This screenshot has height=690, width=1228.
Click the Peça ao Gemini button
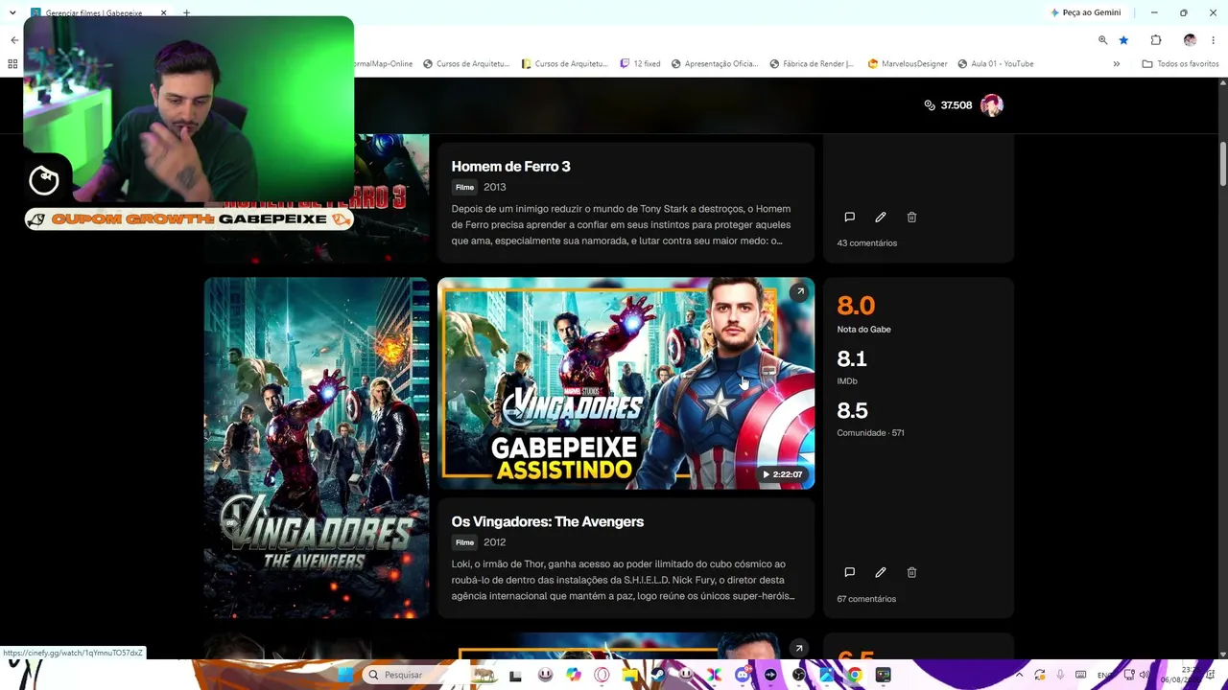[x=1085, y=12]
